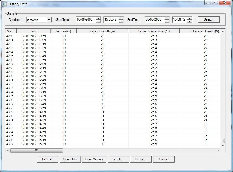Click the EndTime date field 08-09-2008
This screenshot has width=233, height=172.
(x=155, y=20)
